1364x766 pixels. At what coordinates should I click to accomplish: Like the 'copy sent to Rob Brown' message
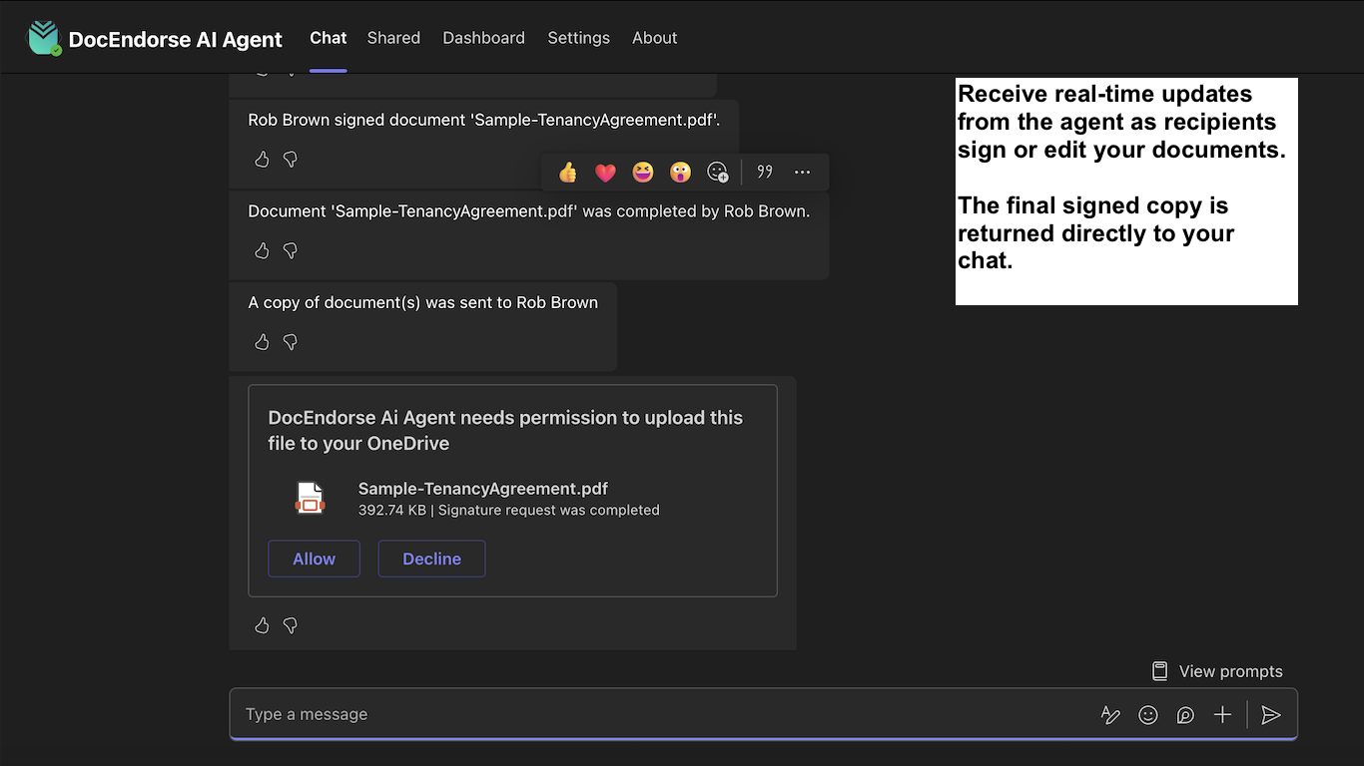pyautogui.click(x=262, y=341)
